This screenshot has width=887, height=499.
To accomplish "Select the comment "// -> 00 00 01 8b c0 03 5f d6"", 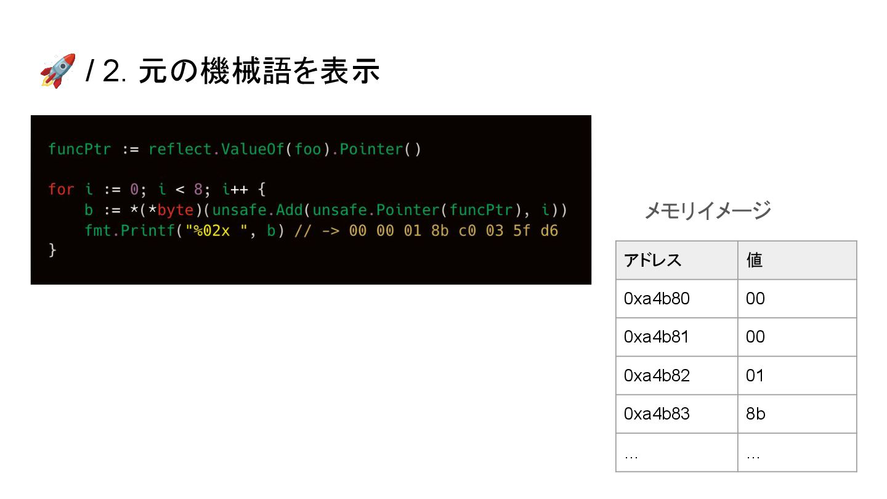I will click(x=426, y=231).
